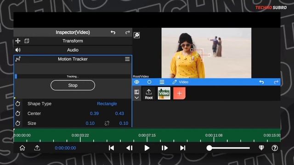Viewport: 294px width, 165px height.
Task: Open the Audio section
Action: click(73, 50)
